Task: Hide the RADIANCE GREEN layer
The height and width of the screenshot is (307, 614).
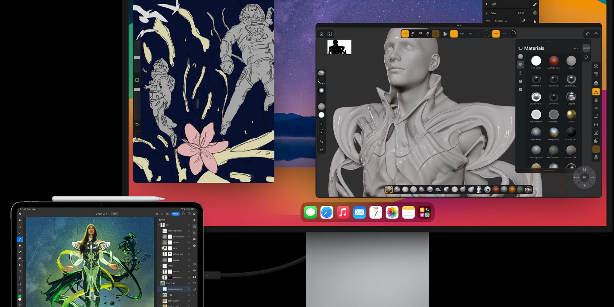Action: (x=189, y=289)
